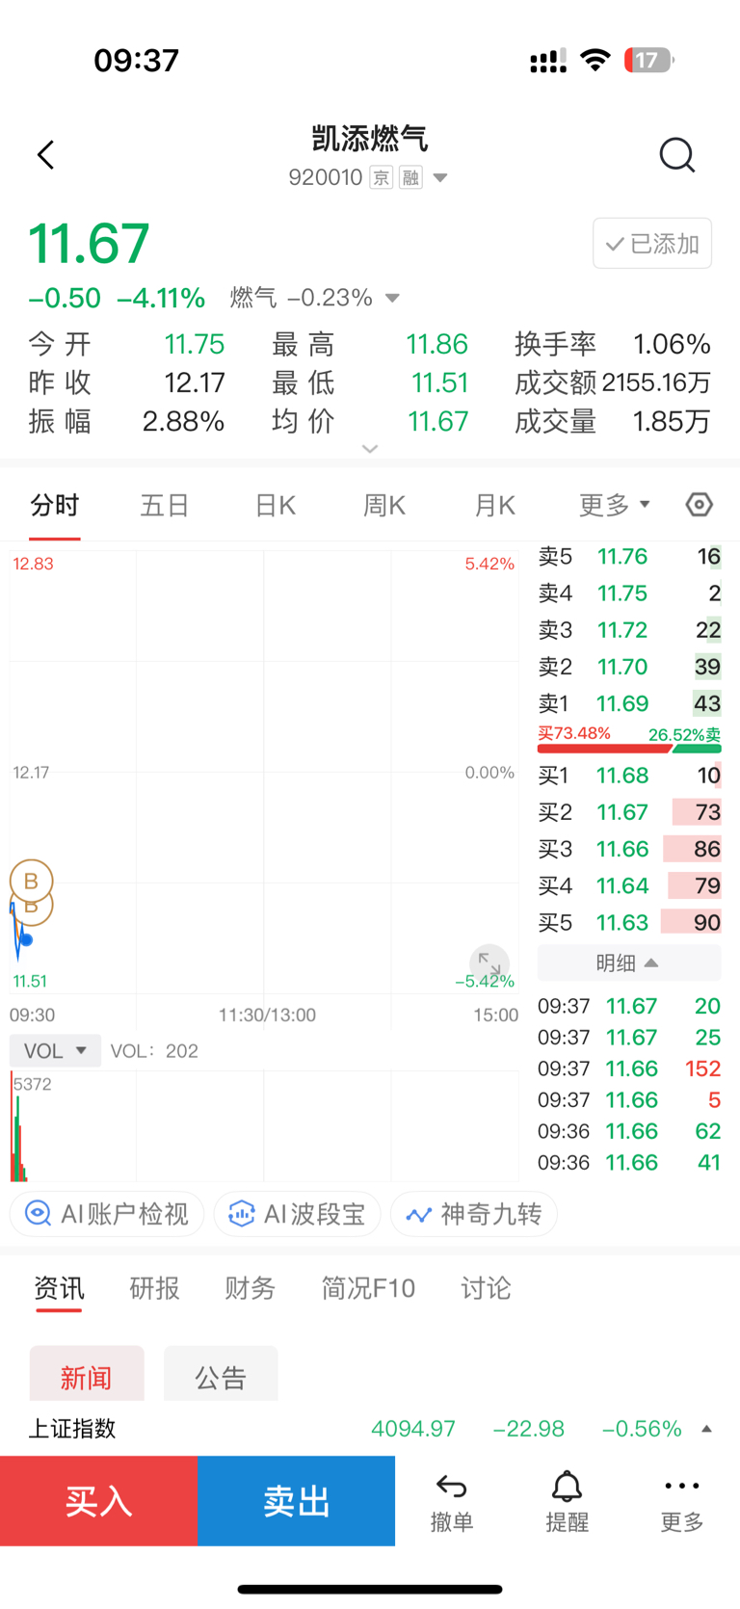Expand the 燃气 sector dropdown arrow
The width and height of the screenshot is (740, 1609).
(x=392, y=298)
